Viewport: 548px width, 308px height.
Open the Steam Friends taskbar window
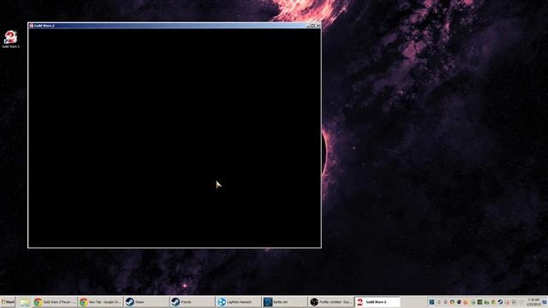pos(192,302)
